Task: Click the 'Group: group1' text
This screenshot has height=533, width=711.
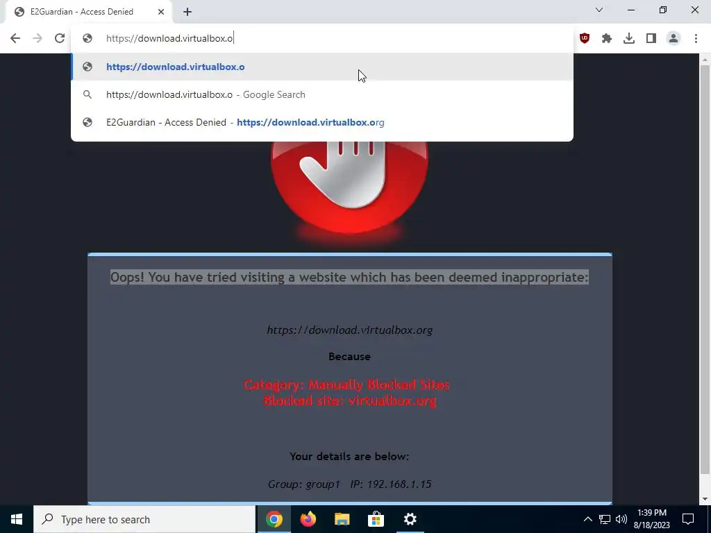Action: (x=304, y=484)
